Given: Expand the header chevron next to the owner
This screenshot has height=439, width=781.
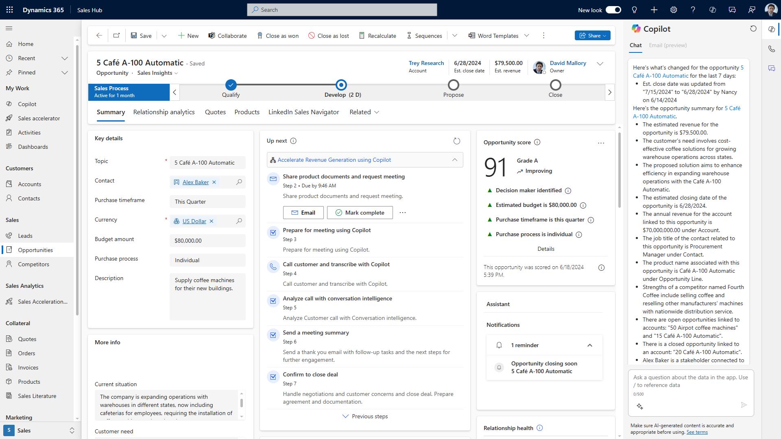Looking at the screenshot, I should 600,64.
